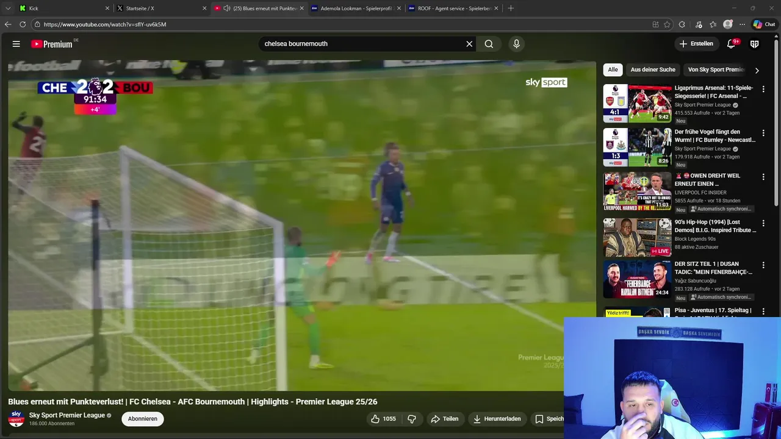Open options menu for Pisa - Juventus video
The image size is (781, 439).
click(763, 312)
